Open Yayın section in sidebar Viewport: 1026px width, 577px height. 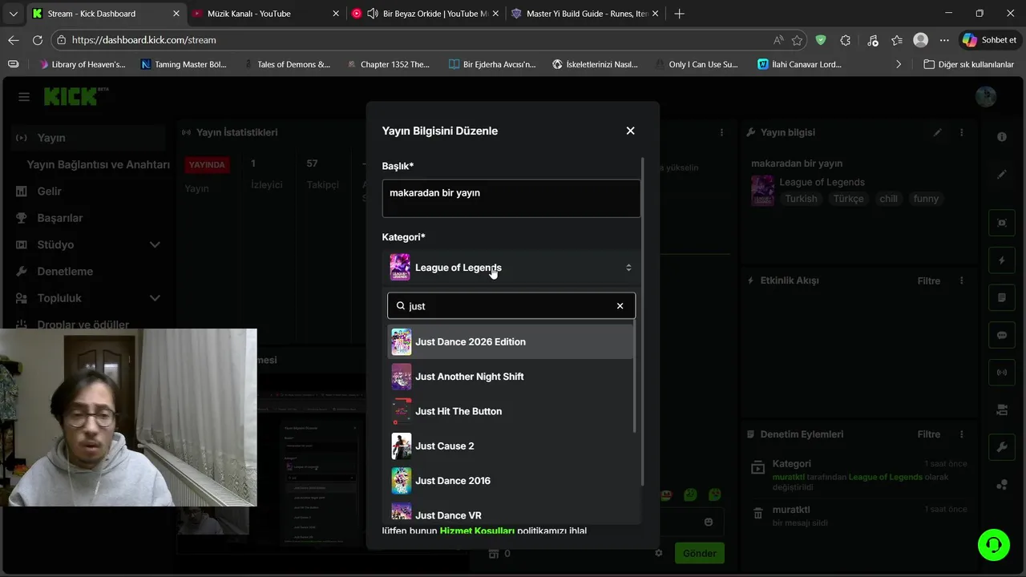click(x=88, y=138)
